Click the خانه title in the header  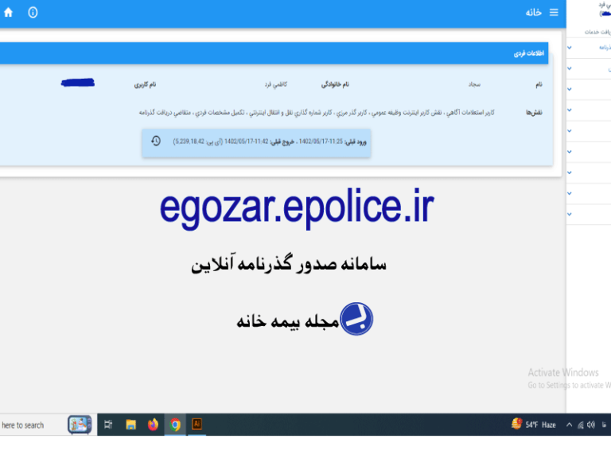pyautogui.click(x=534, y=13)
